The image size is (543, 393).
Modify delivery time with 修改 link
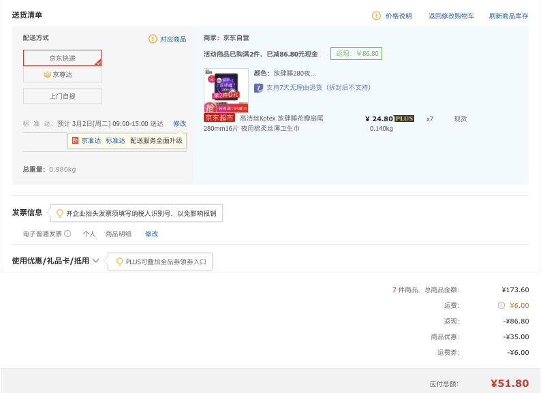[x=180, y=123]
